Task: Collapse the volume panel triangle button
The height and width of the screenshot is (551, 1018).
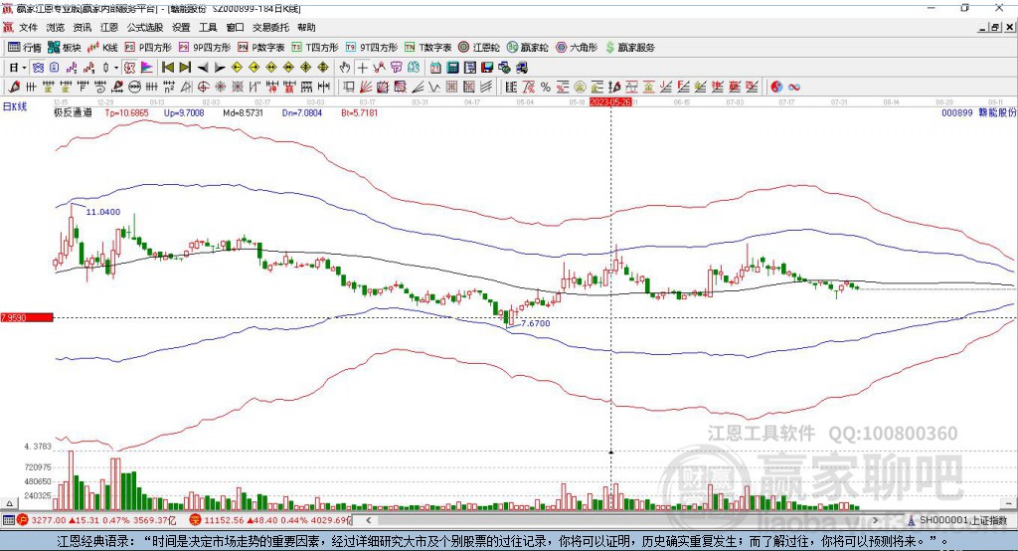Action: [9, 503]
